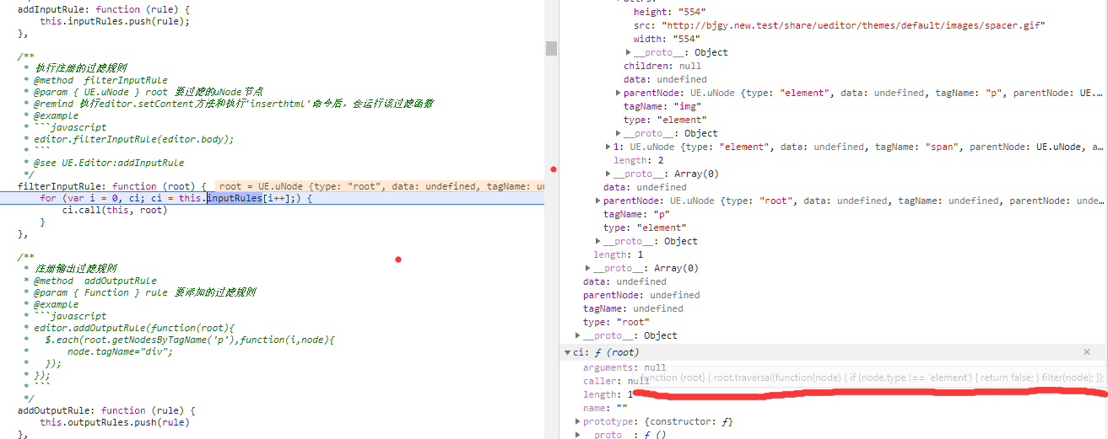Click the parentNode: undefined property
Image resolution: width=1108 pixels, height=439 pixels.
click(x=641, y=295)
